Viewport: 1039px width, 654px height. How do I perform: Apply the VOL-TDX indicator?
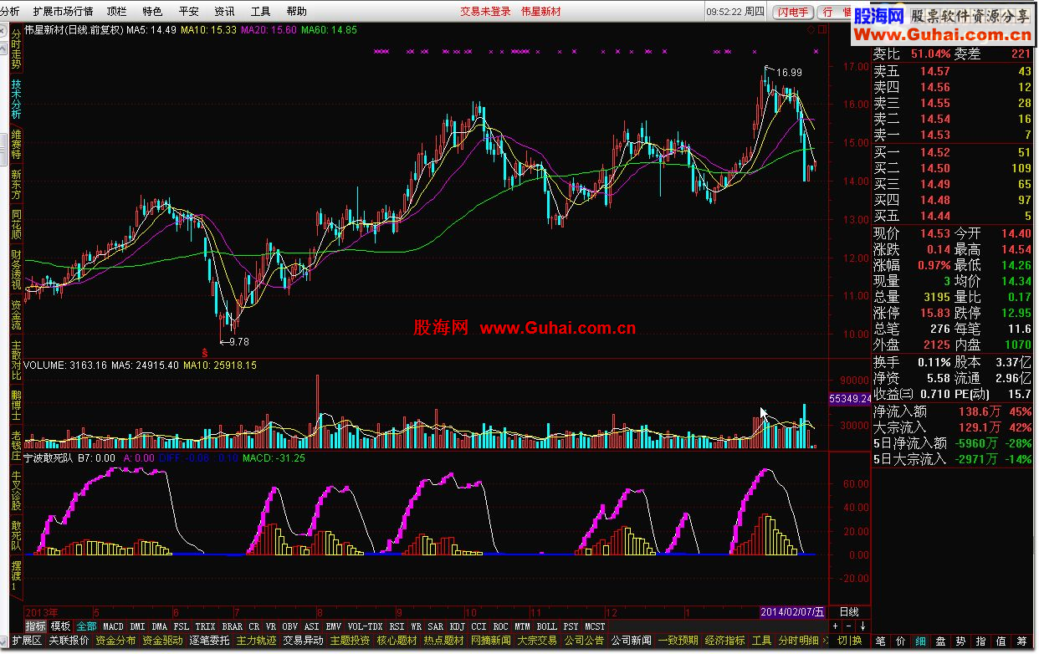[x=365, y=626]
